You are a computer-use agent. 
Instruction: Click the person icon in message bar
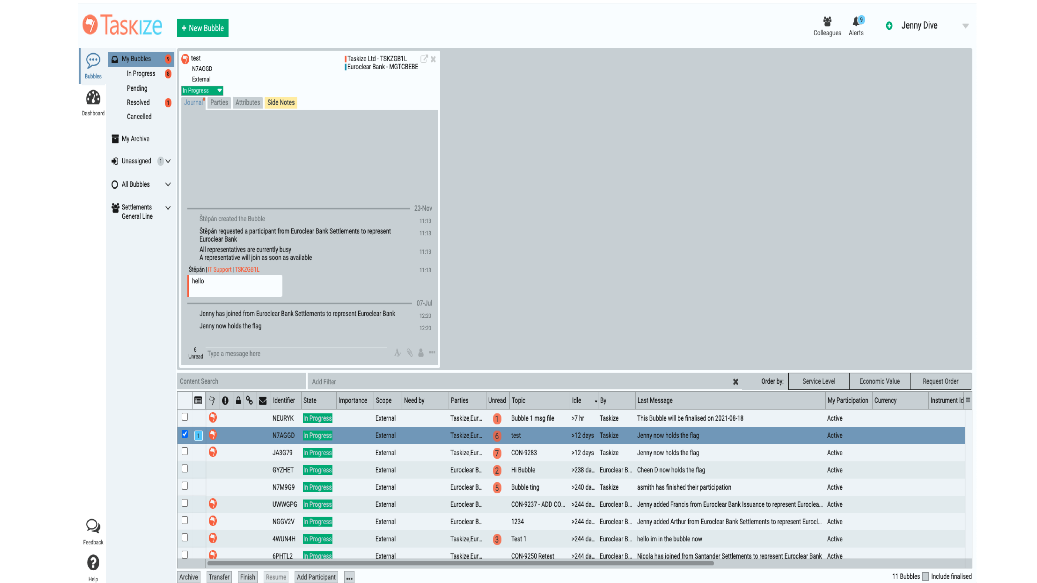[421, 353]
